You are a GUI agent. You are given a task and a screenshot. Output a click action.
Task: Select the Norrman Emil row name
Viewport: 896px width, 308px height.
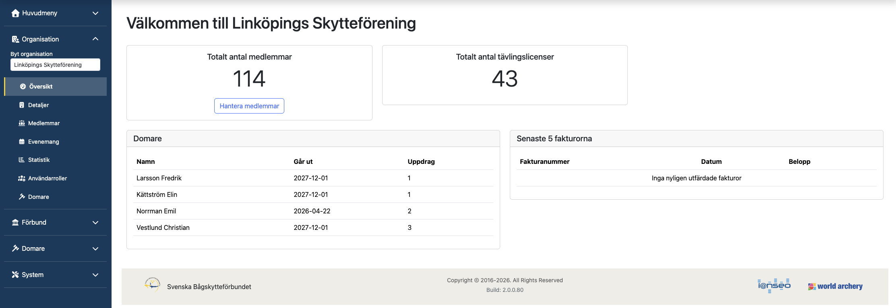(x=156, y=211)
